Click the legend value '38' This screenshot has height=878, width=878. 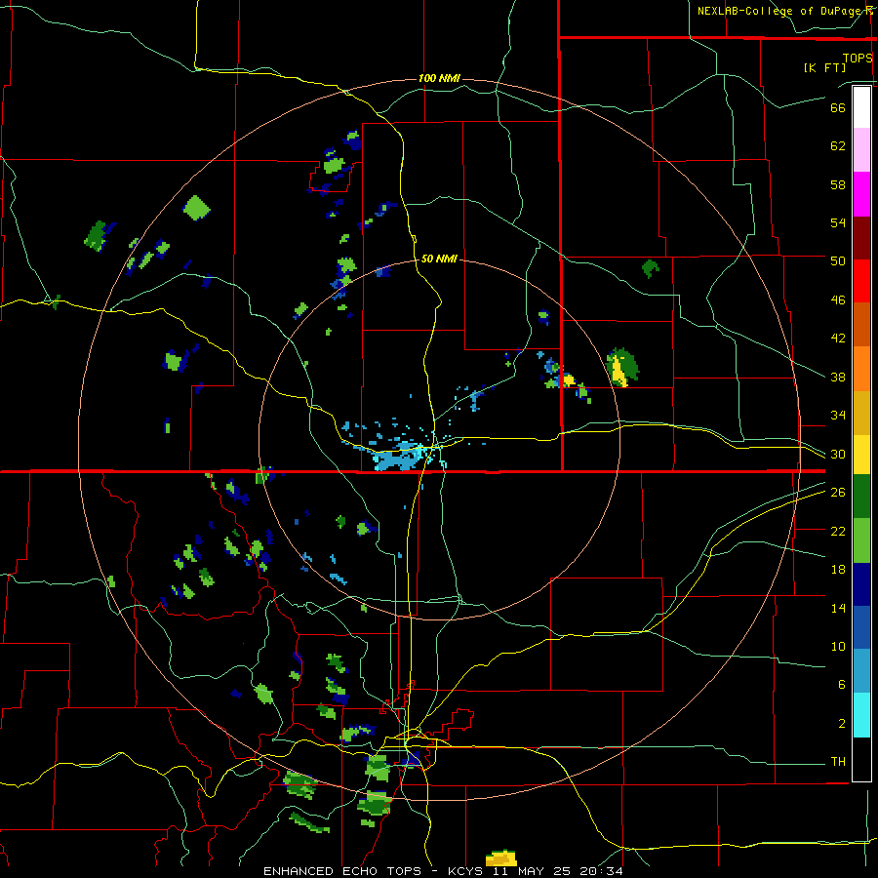click(x=838, y=377)
